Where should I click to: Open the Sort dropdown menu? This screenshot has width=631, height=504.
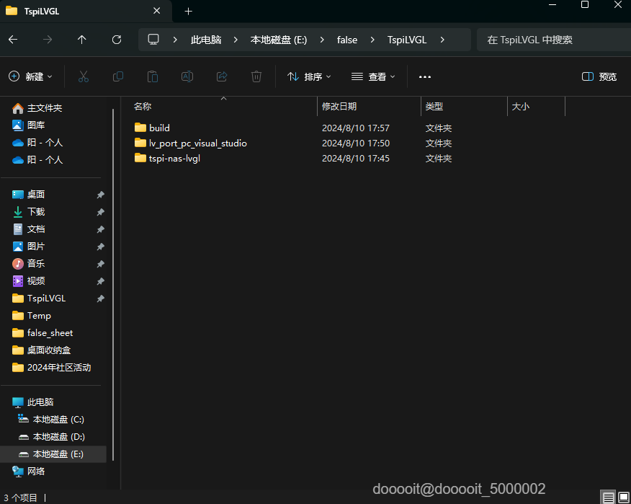(x=309, y=76)
